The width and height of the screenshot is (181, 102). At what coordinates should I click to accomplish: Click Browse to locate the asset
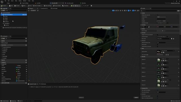17,6
